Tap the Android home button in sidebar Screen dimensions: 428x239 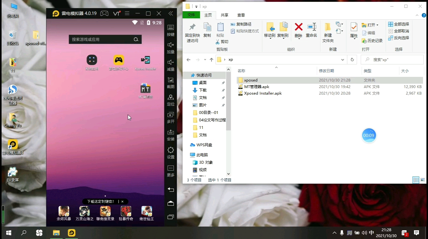click(170, 203)
